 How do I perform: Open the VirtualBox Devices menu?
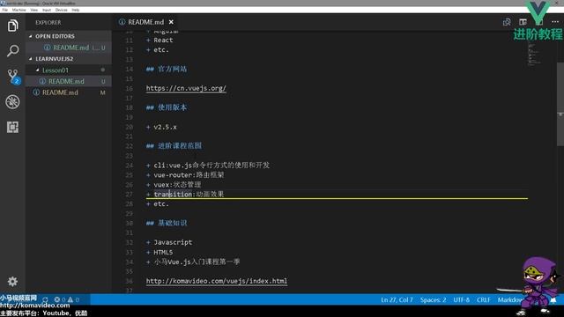tap(62, 10)
